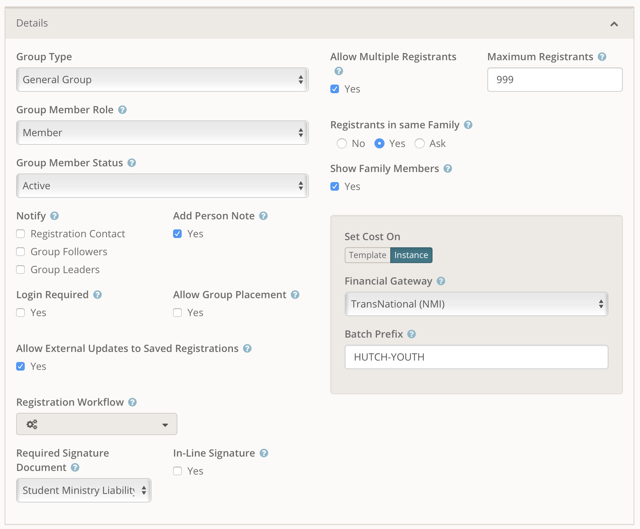Image resolution: width=640 pixels, height=529 pixels.
Task: Collapse the Details panel with chevron
Action: 614,24
